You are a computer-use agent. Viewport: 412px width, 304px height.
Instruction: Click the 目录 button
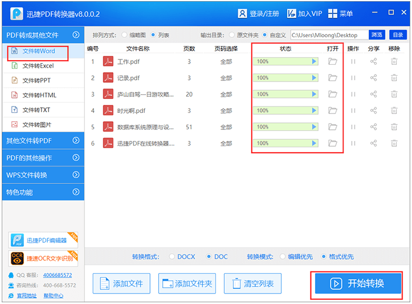pos(398,34)
